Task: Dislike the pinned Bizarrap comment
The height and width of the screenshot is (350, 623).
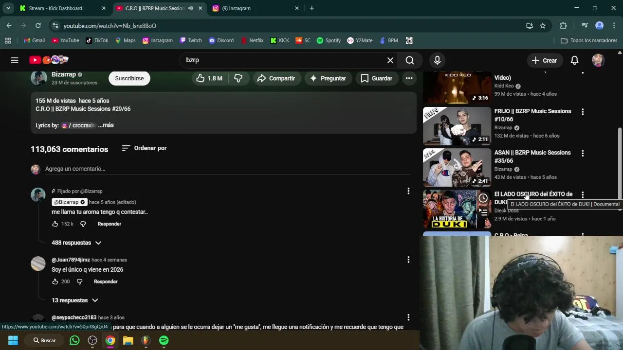Action: pos(83,224)
